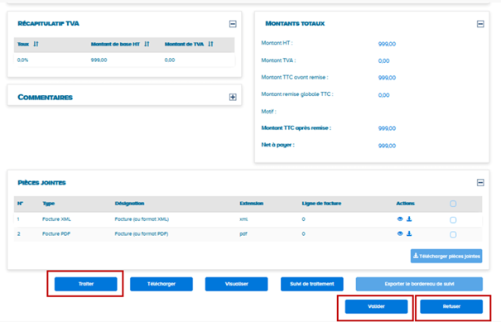
Task: Click the Montant TTC avant remise amount
Action: [x=387, y=78]
